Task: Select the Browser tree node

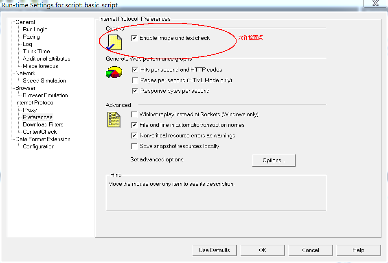Action: click(x=26, y=88)
